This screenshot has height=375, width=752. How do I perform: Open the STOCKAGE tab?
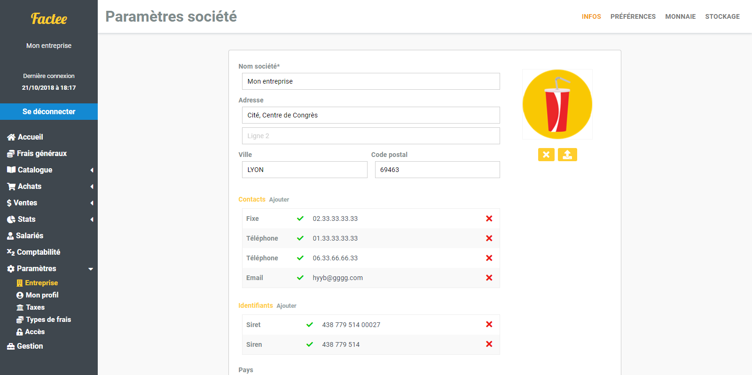pyautogui.click(x=722, y=16)
